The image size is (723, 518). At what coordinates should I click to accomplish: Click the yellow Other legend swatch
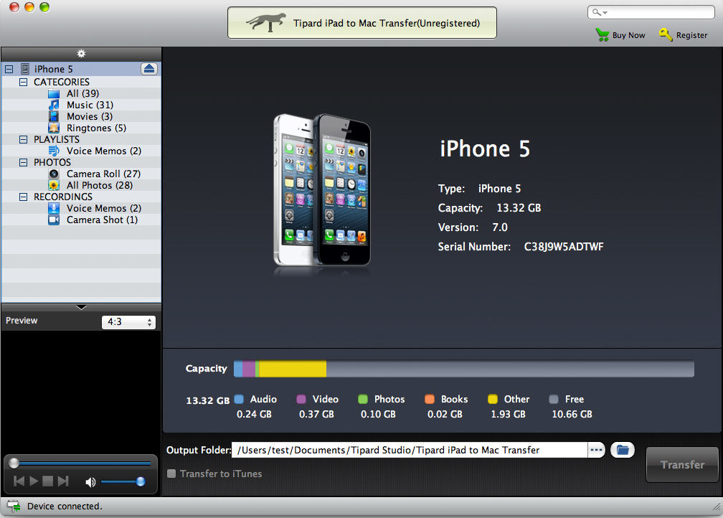click(493, 399)
